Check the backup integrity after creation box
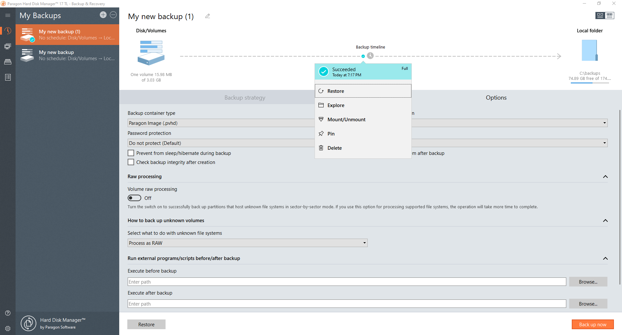Image resolution: width=622 pixels, height=335 pixels. pos(131,162)
